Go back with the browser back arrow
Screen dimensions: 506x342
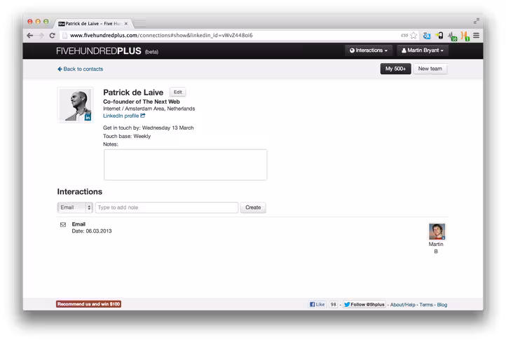click(x=30, y=36)
